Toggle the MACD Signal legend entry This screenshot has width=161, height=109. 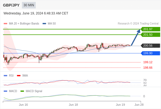pos(31,91)
